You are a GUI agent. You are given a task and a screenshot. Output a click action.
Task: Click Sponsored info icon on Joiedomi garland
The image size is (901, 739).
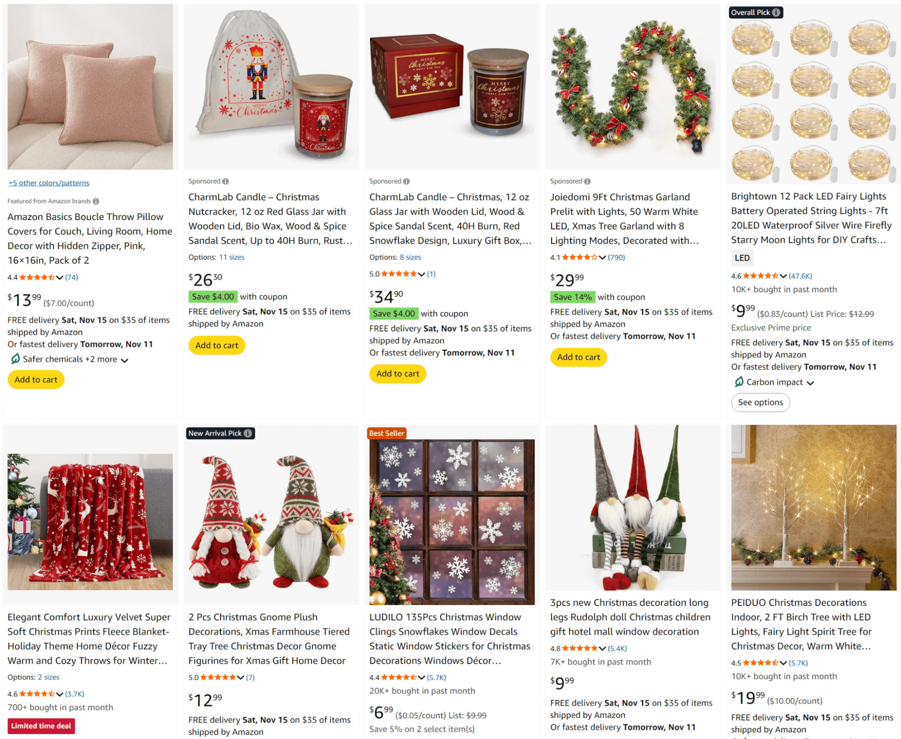tap(587, 181)
